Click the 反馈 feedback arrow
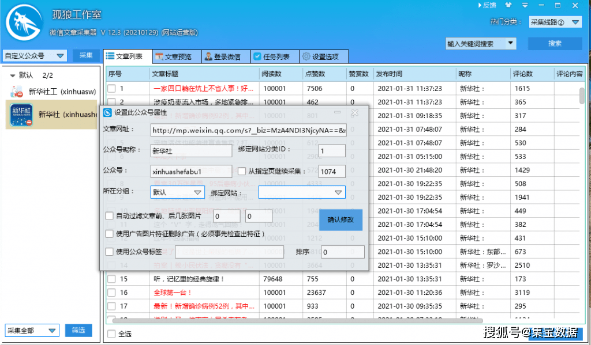Screen dimensions: 591x345 (480, 5)
